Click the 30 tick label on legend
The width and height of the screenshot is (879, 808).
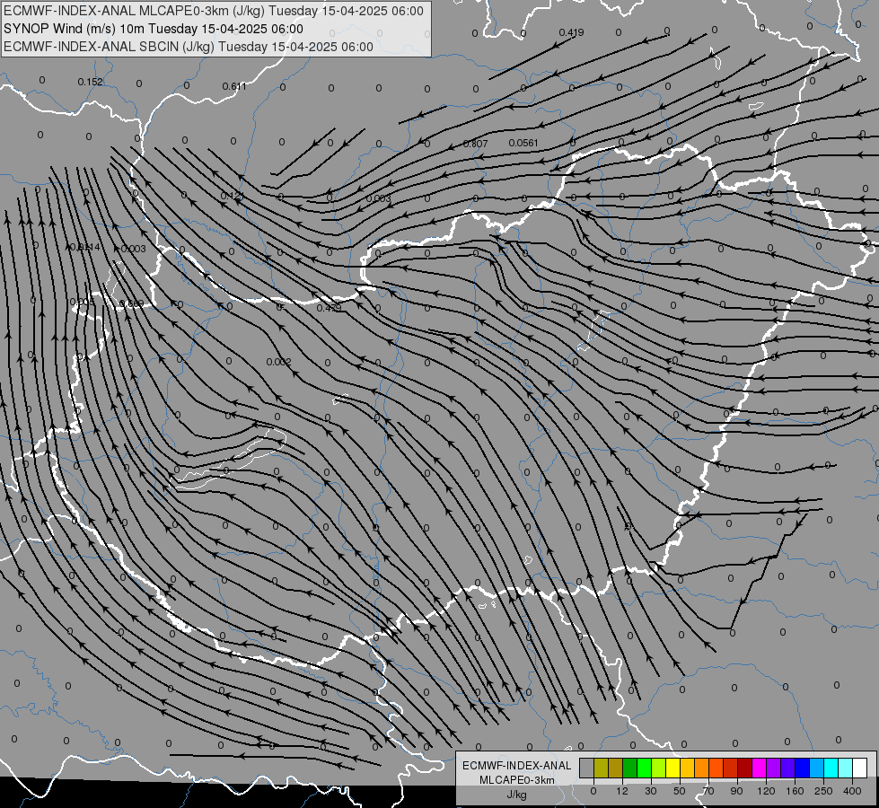pos(651,791)
